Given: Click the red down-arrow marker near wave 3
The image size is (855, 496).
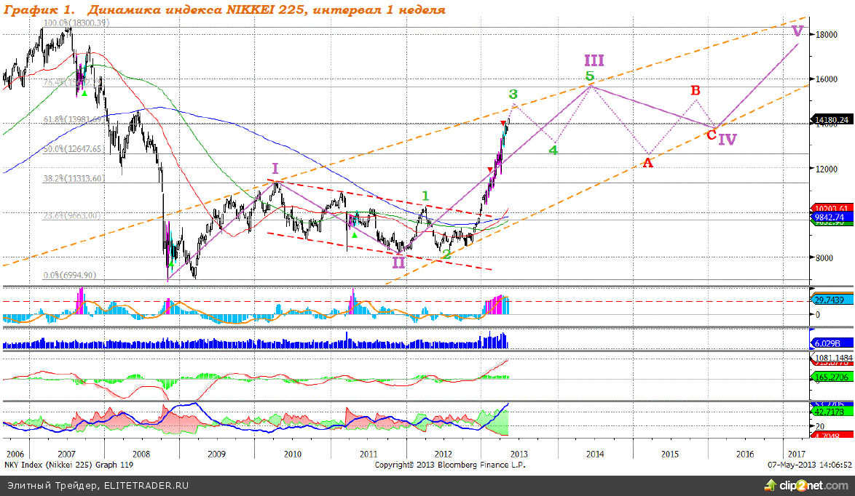Looking at the screenshot, I should click(x=503, y=123).
